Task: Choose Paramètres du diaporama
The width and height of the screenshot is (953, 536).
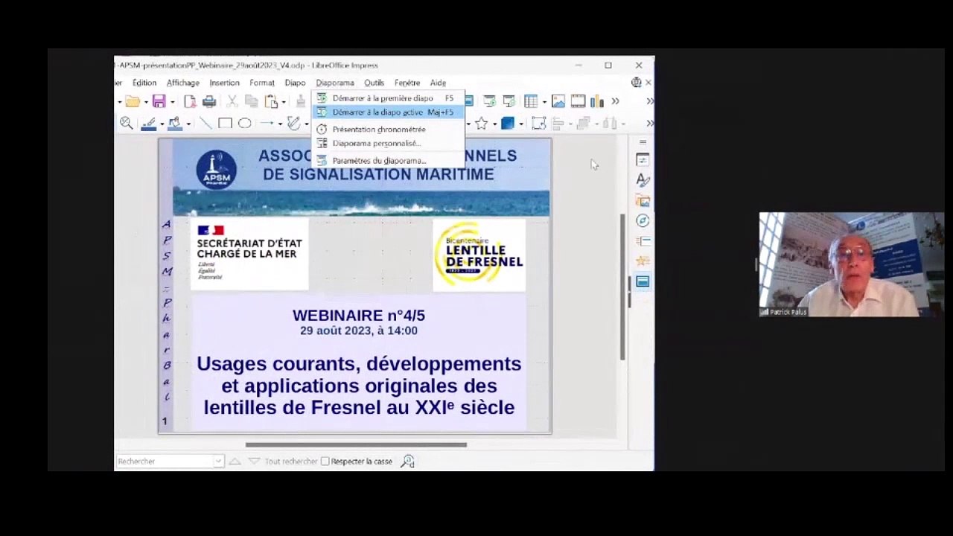Action: (388, 161)
